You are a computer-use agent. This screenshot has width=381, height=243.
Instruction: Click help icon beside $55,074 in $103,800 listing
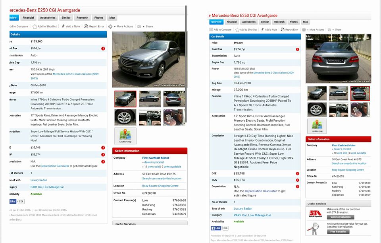tap(103, 155)
